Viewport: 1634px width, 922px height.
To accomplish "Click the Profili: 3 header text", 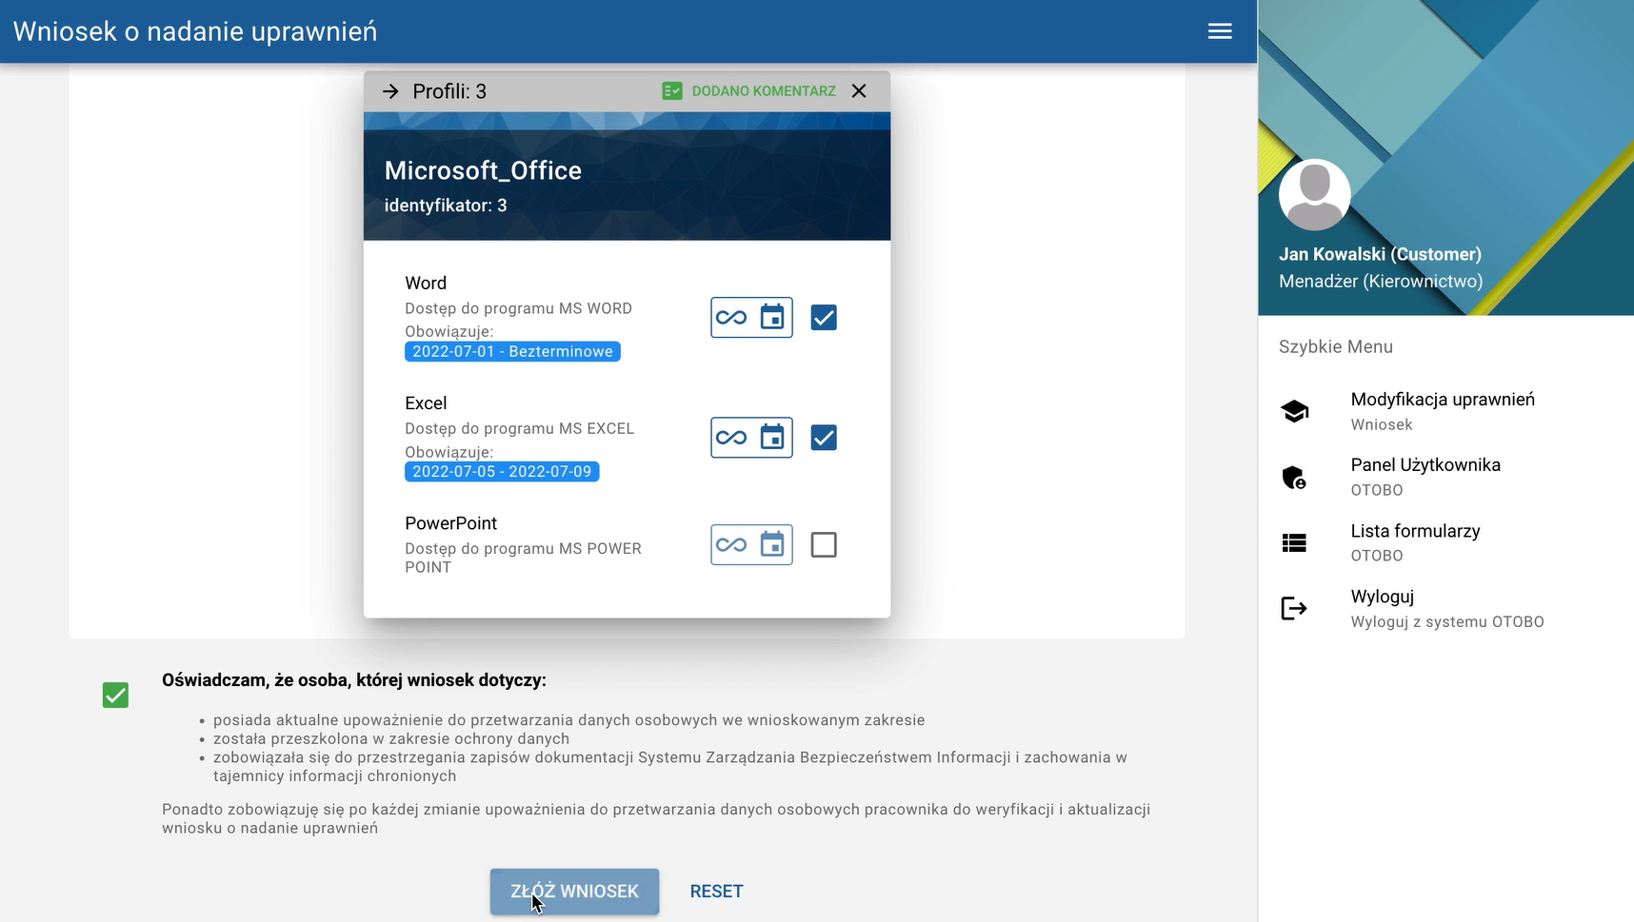I will [x=449, y=91].
